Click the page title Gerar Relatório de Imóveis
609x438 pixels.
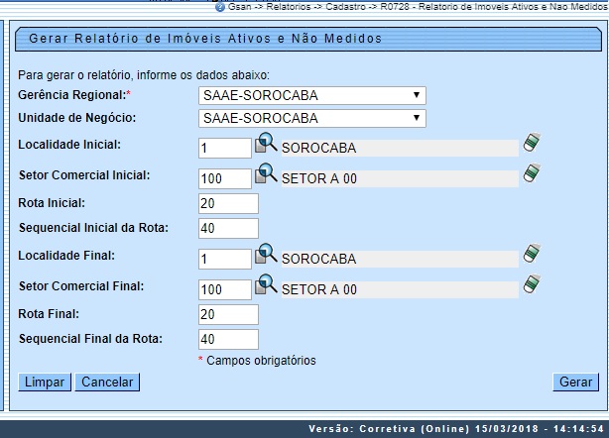point(205,39)
